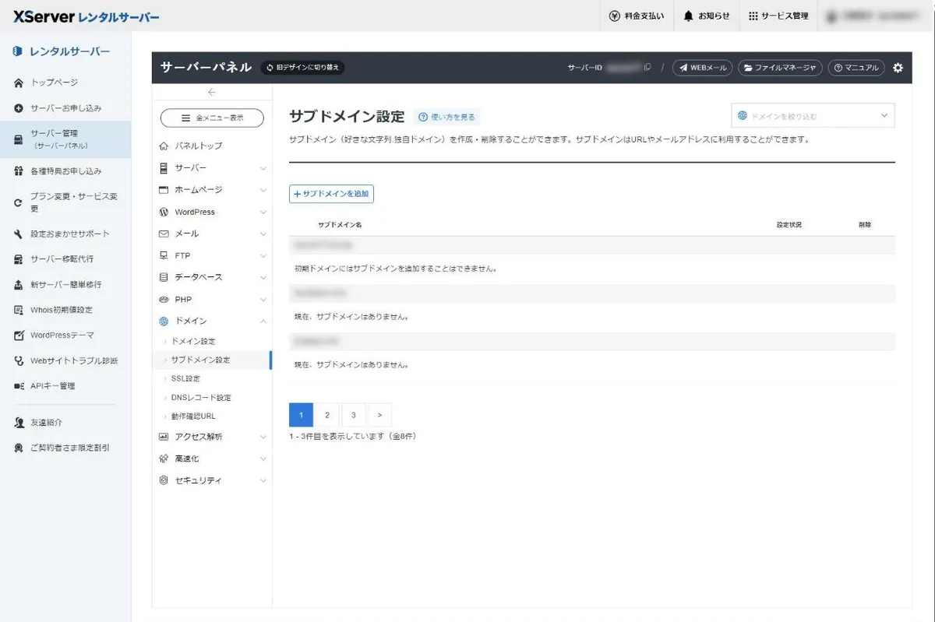Open WEBメール from the header
935x622 pixels.
tap(702, 68)
